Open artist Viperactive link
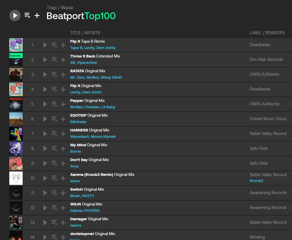Image resolution: width=292 pixels, height=240 pixels. (87, 63)
